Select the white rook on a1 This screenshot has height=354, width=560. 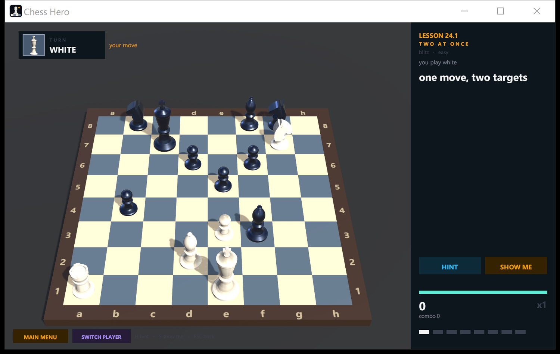click(81, 280)
